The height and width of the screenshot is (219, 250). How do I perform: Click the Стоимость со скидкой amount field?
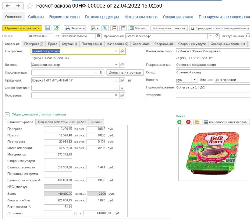[x=58, y=180]
